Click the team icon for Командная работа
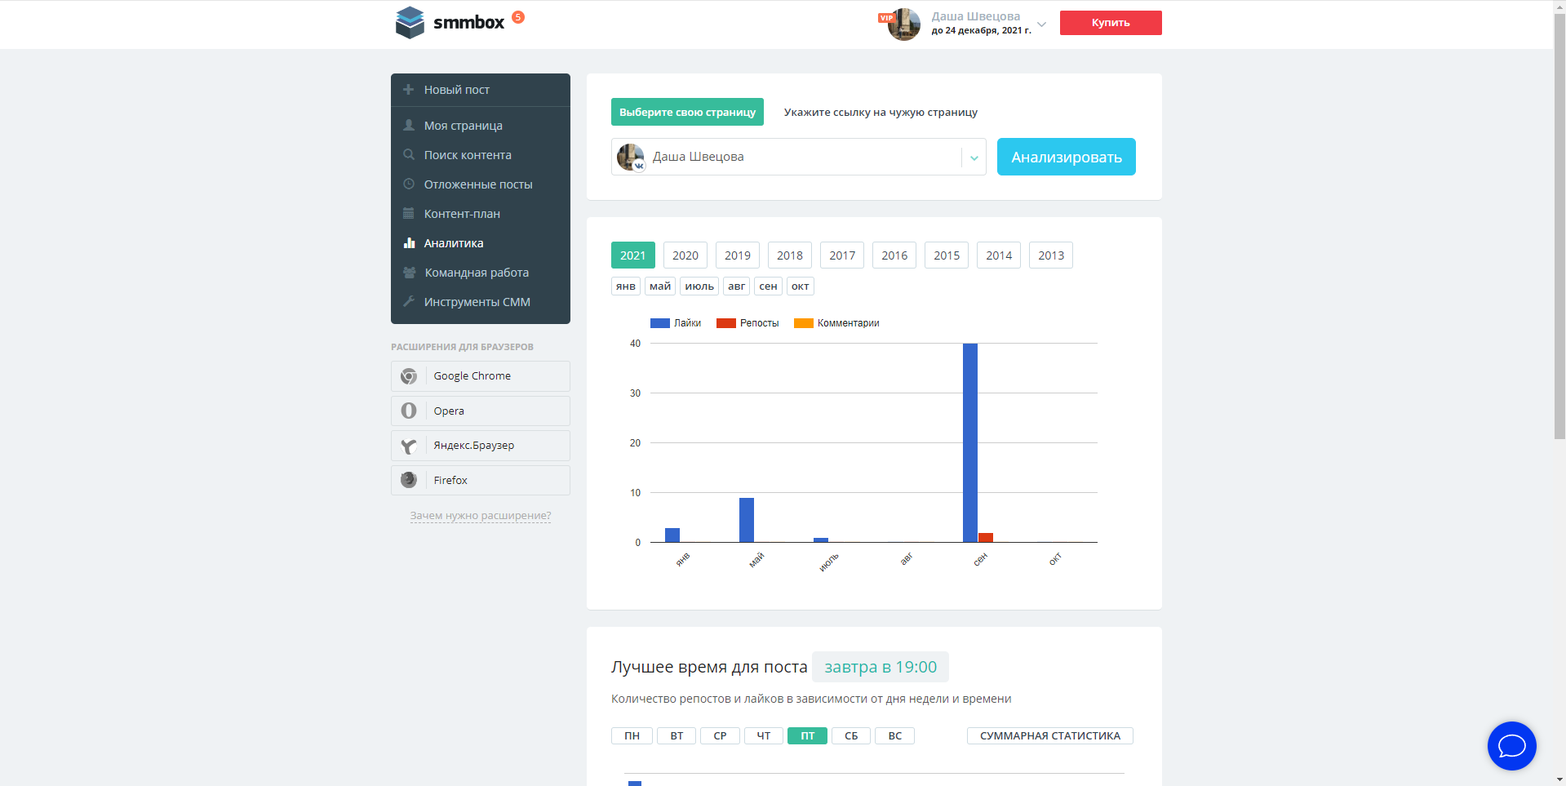Image resolution: width=1566 pixels, height=786 pixels. (410, 273)
